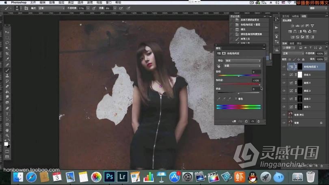Hide the 曲线 1 layer
Viewport: 329px width, 185px height.
coord(284,107)
